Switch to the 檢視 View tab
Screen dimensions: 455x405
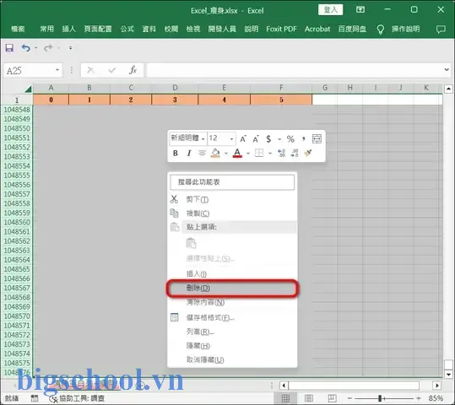(193, 29)
